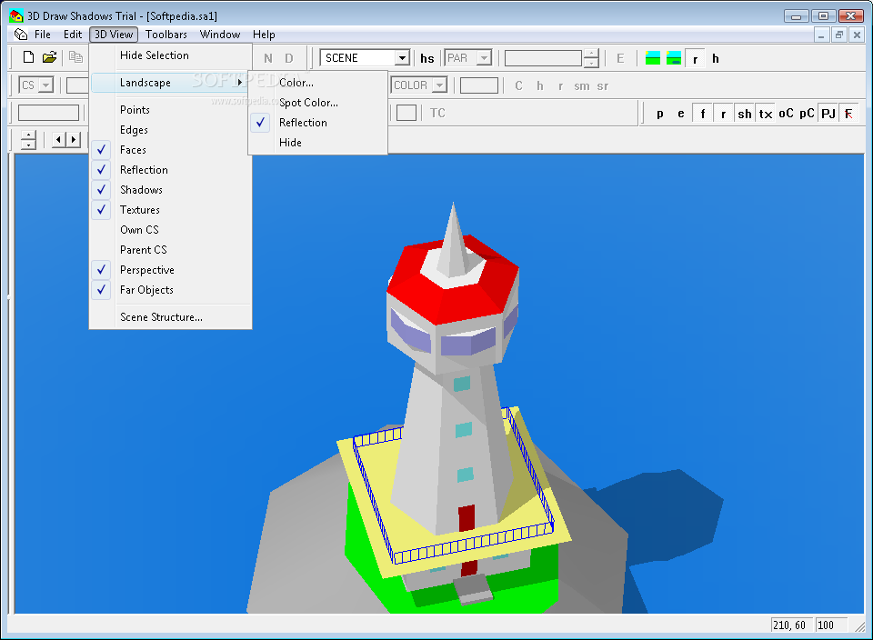Open the SCENE dropdown

tap(403, 58)
